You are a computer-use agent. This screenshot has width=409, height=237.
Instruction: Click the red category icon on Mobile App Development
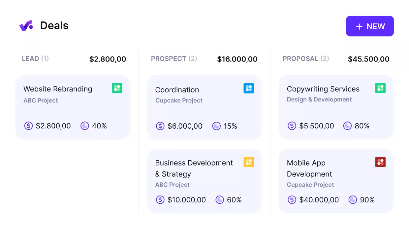point(380,162)
